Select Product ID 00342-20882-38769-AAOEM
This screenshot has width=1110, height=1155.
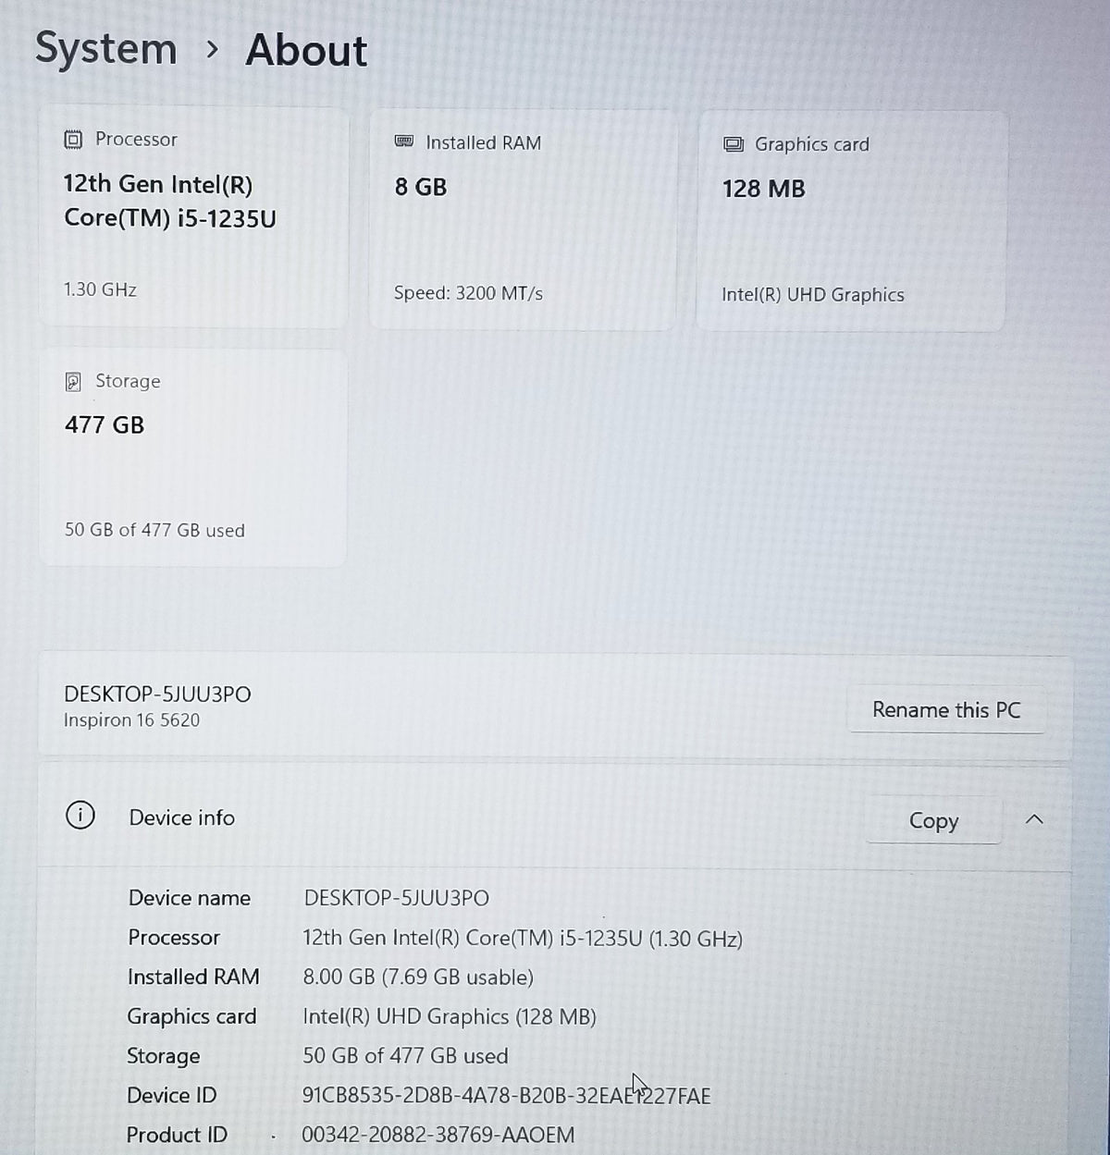pos(438,1135)
